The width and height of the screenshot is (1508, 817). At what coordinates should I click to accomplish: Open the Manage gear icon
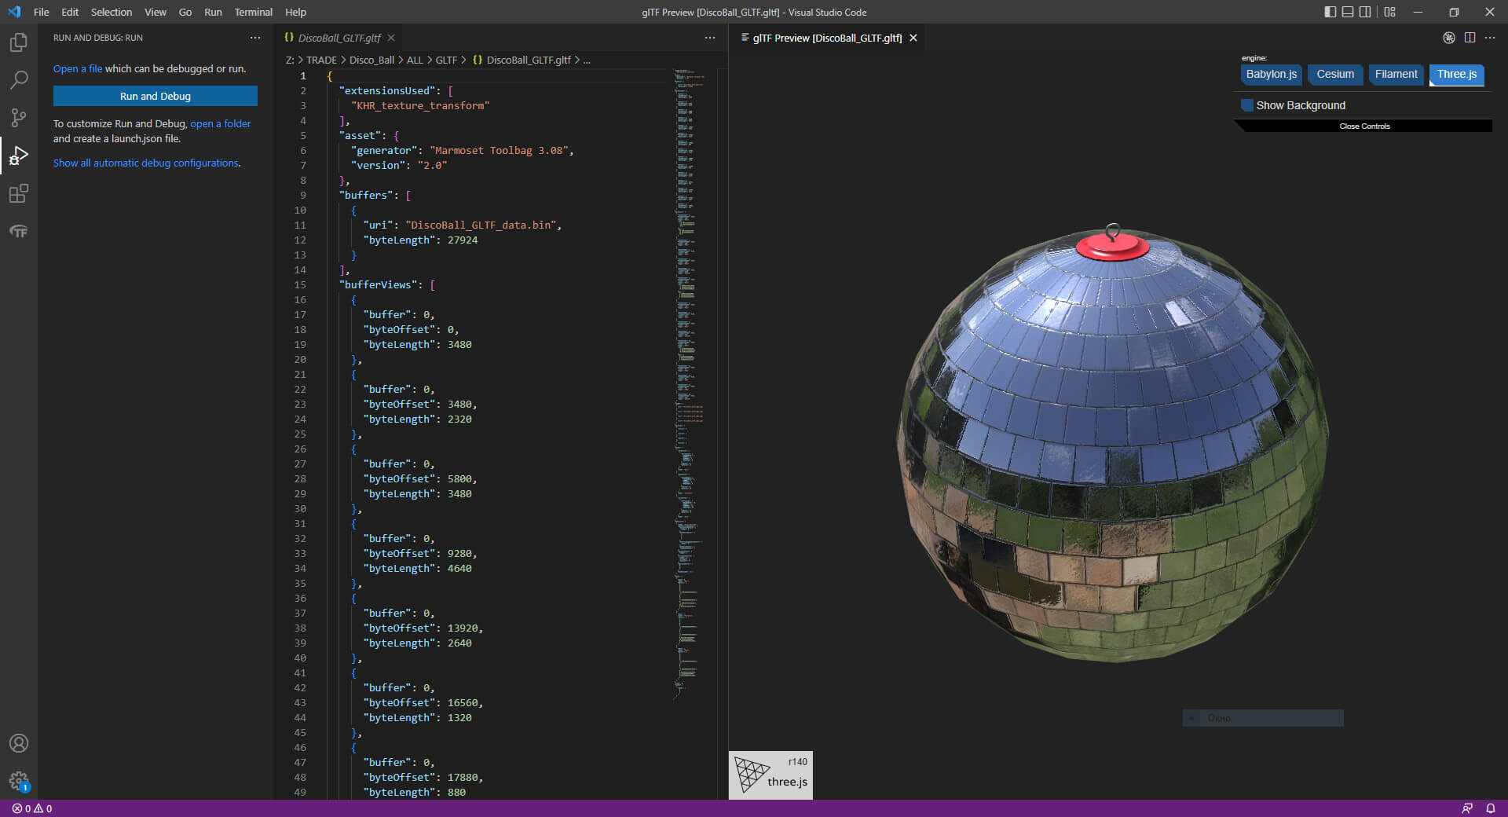click(x=19, y=781)
